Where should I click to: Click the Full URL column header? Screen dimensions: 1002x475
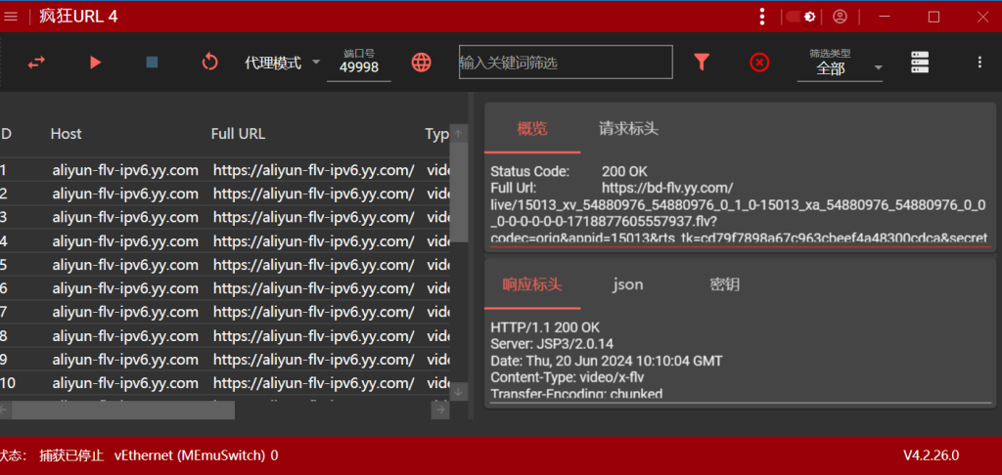pyautogui.click(x=238, y=134)
